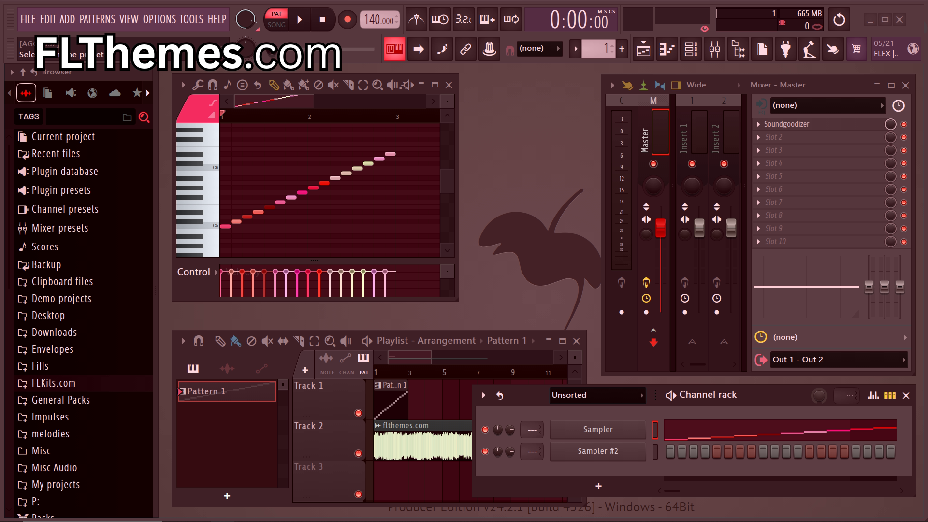Open the Channel rack options menu arrow
The height and width of the screenshot is (522, 928).
[x=483, y=395]
